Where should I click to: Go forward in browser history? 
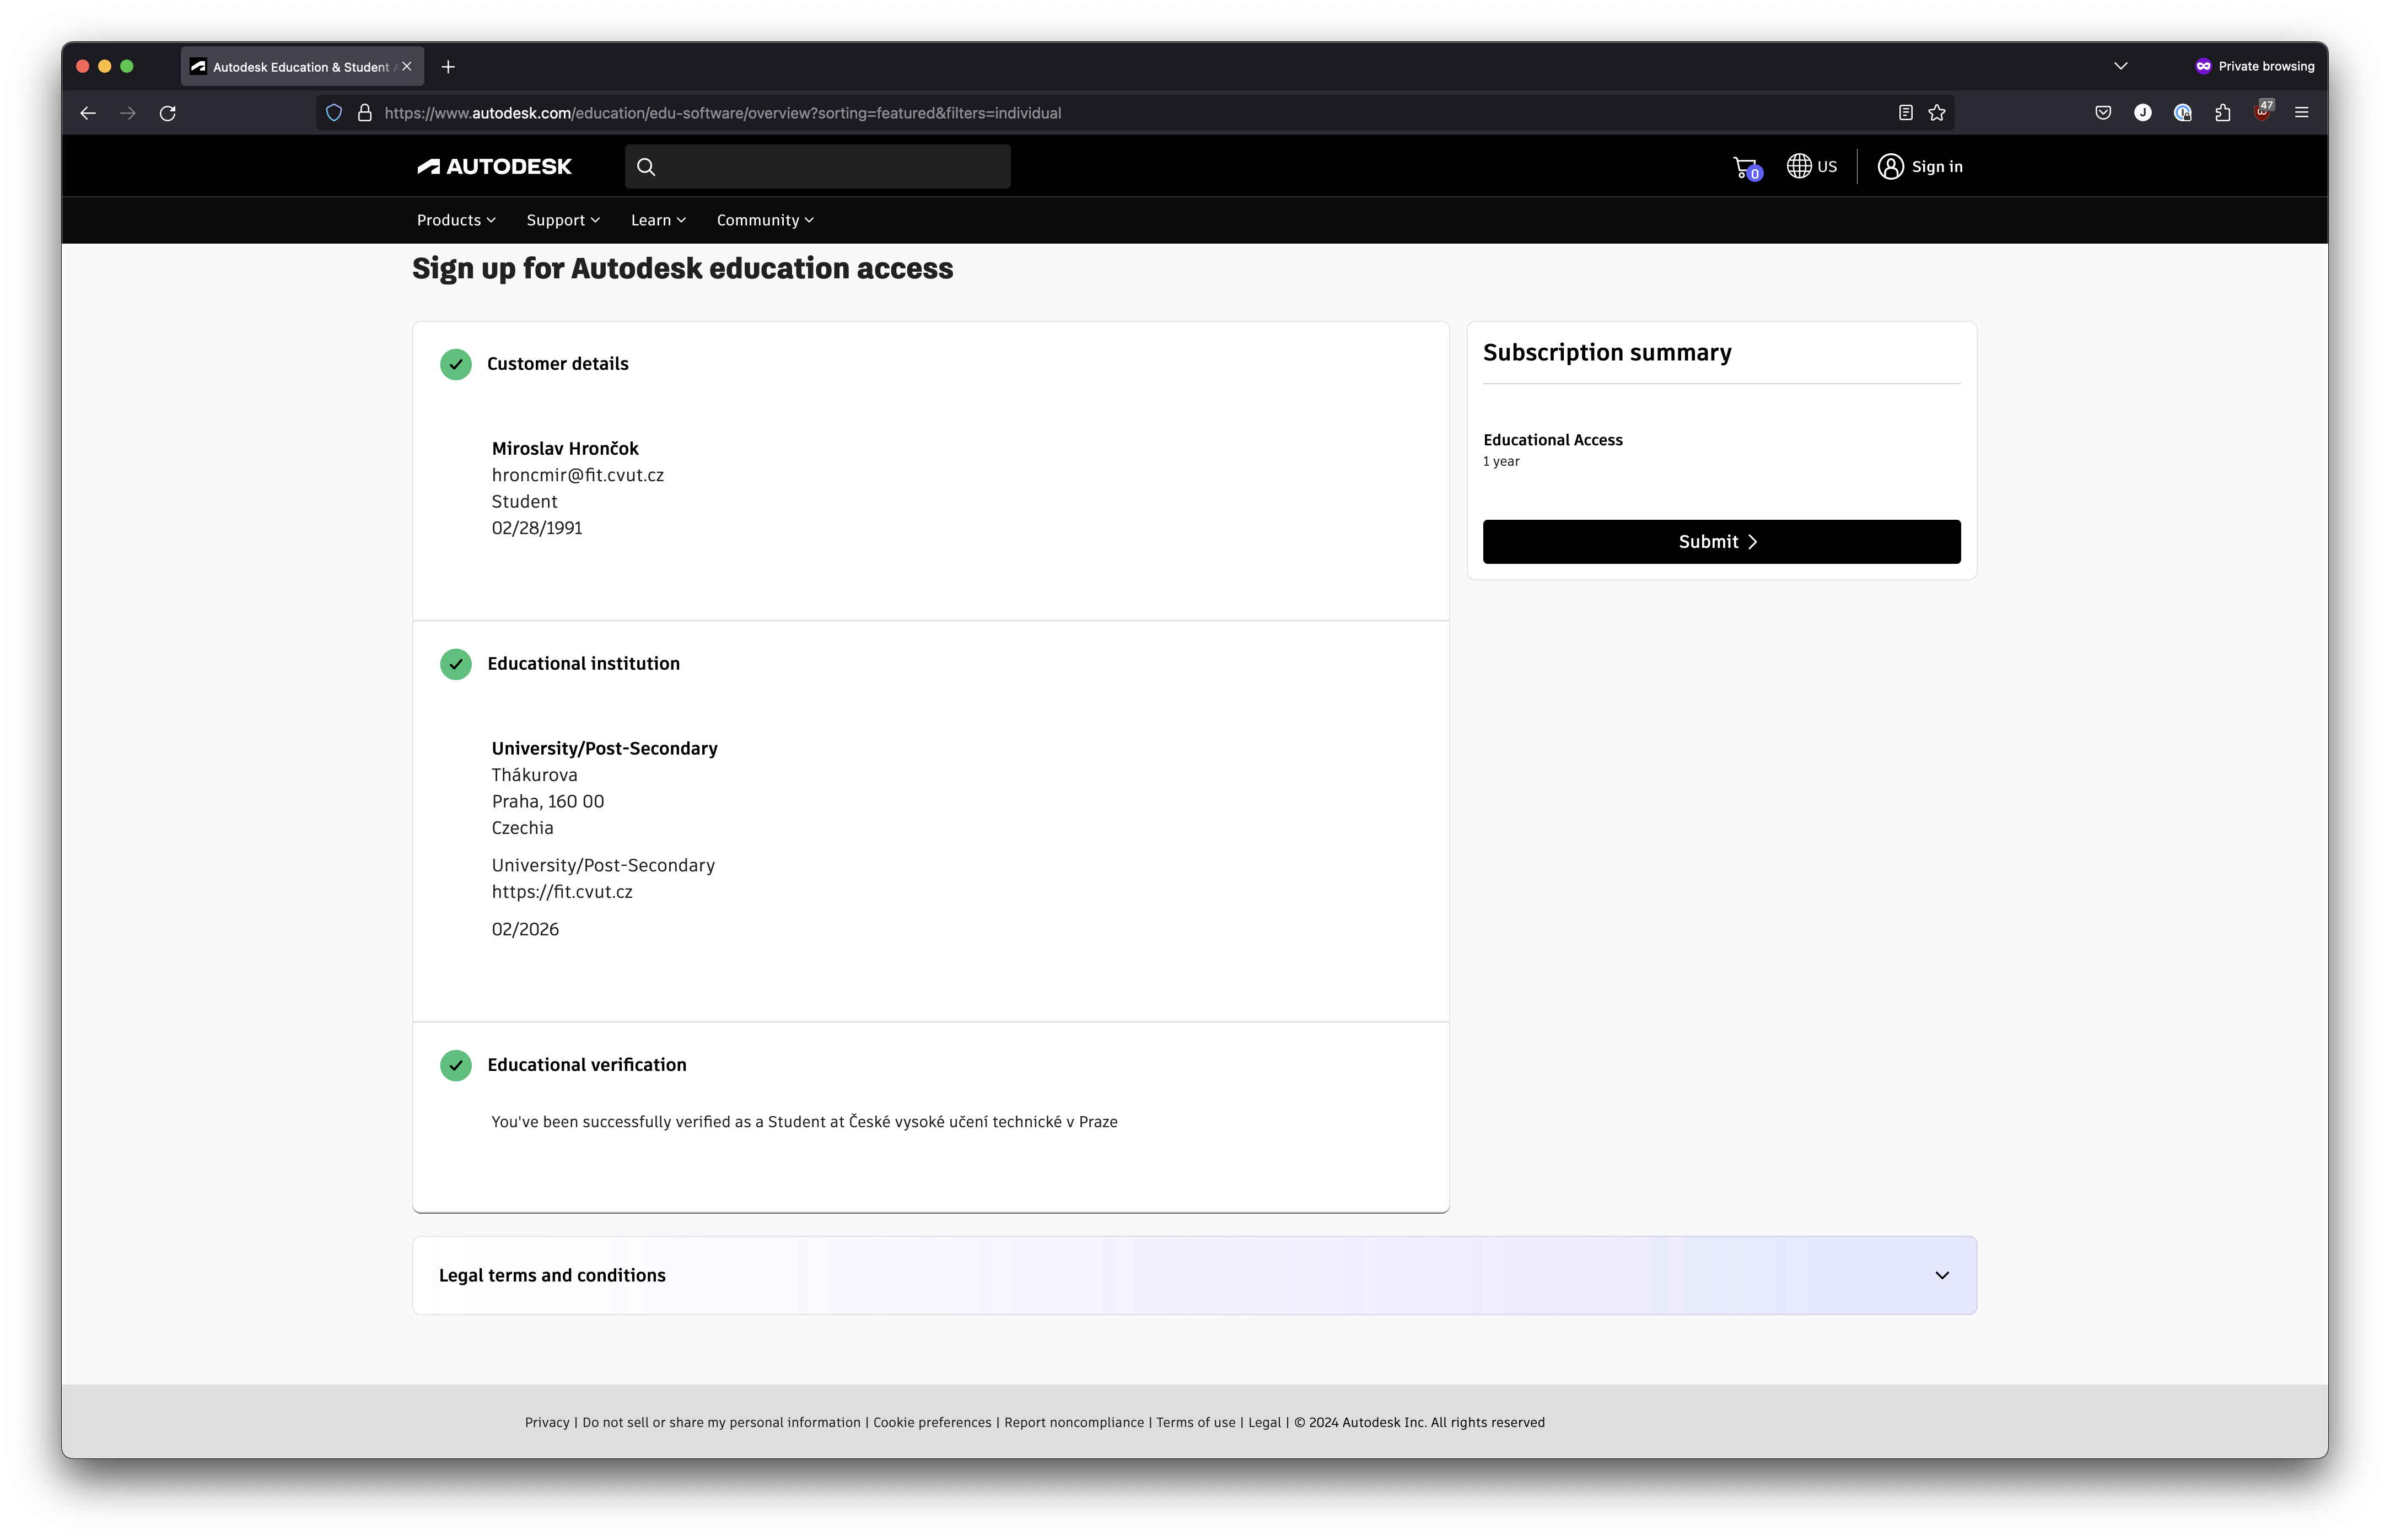(x=128, y=113)
